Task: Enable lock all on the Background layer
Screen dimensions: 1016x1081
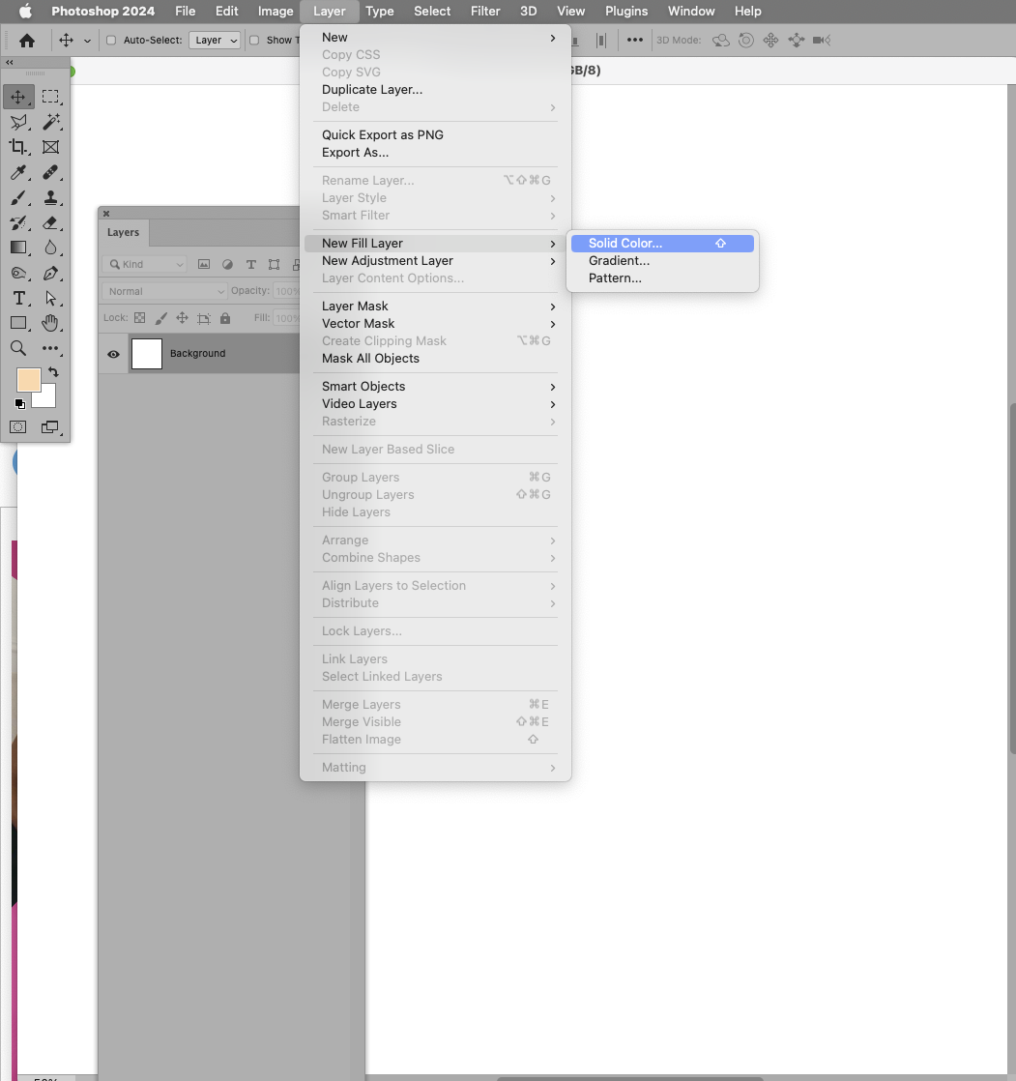Action: click(225, 317)
